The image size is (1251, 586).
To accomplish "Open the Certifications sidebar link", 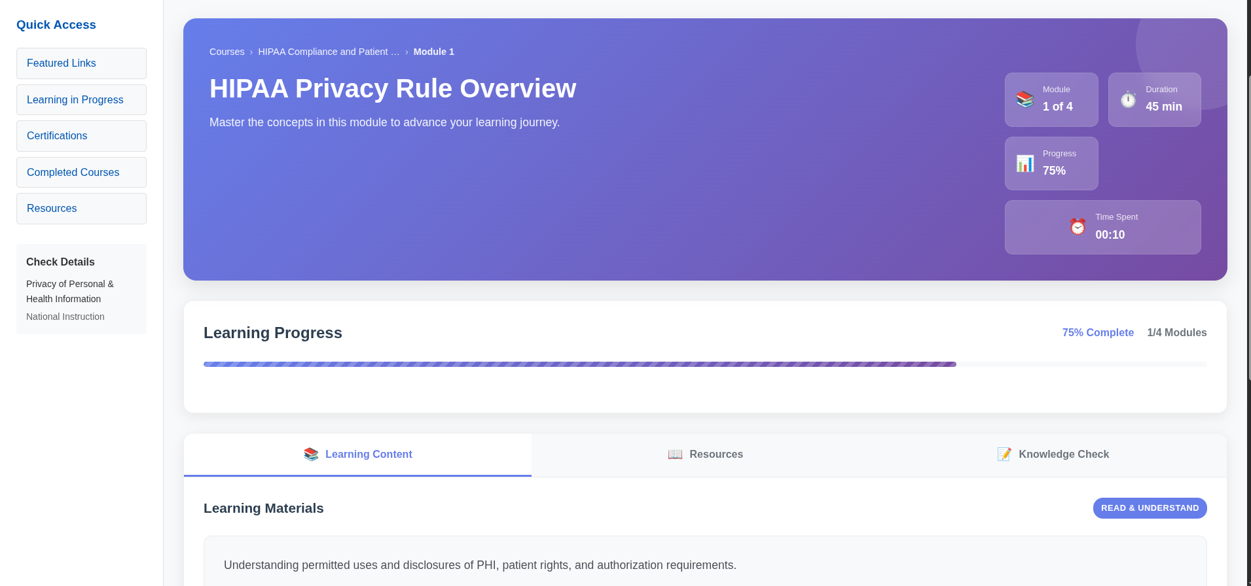I will [81, 136].
